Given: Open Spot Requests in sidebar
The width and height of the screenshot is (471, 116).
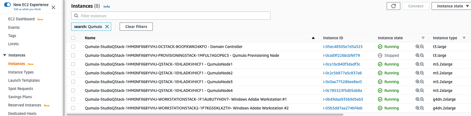Looking at the screenshot, I should [x=21, y=89].
